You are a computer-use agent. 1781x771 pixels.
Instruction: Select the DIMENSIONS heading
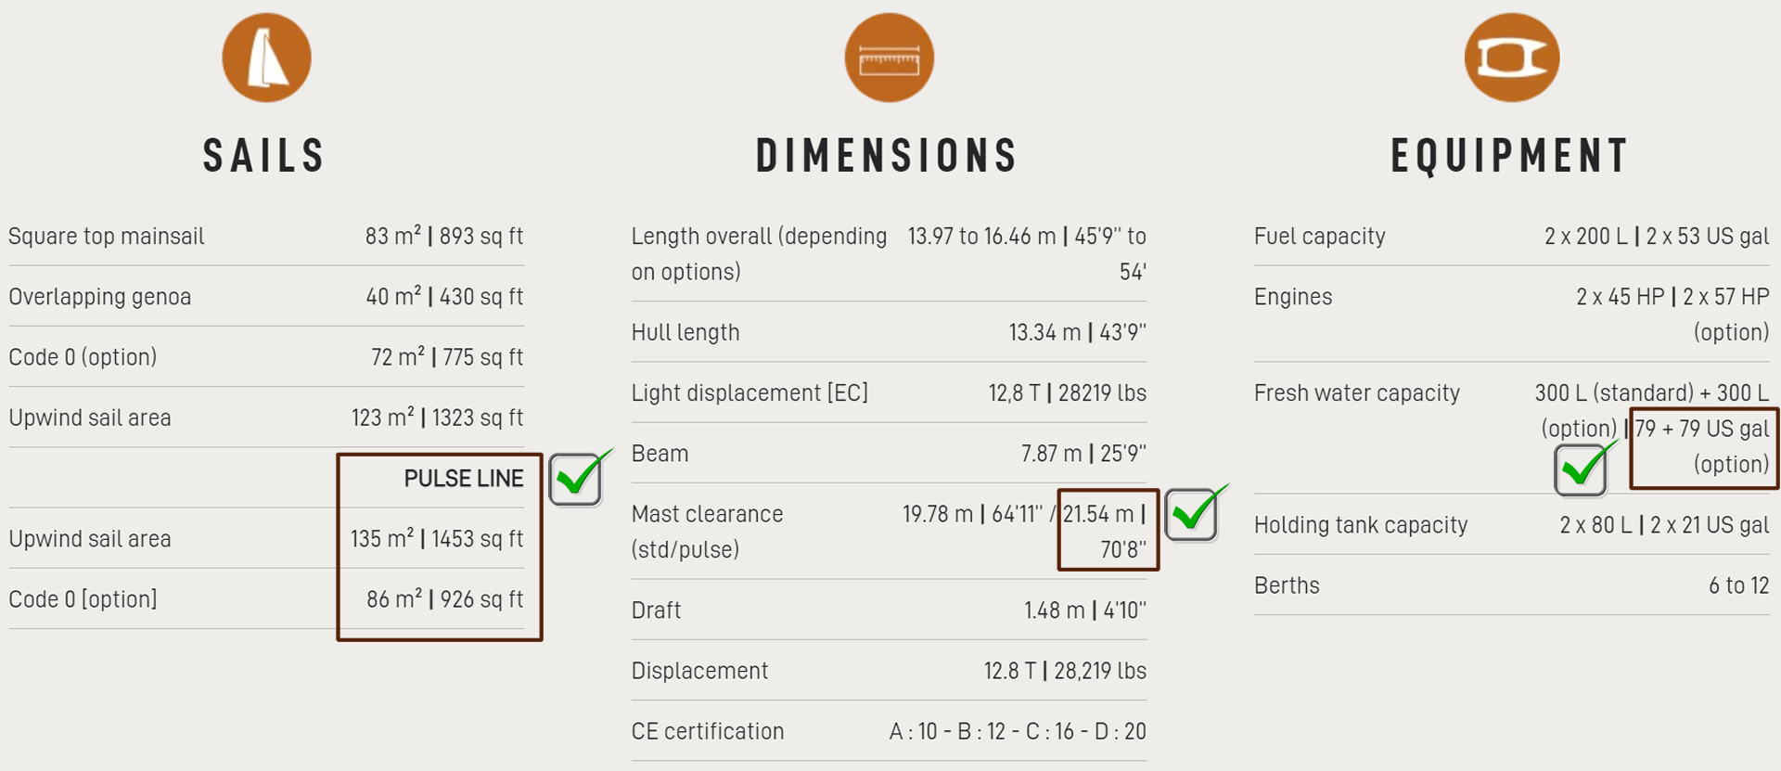[x=888, y=156]
